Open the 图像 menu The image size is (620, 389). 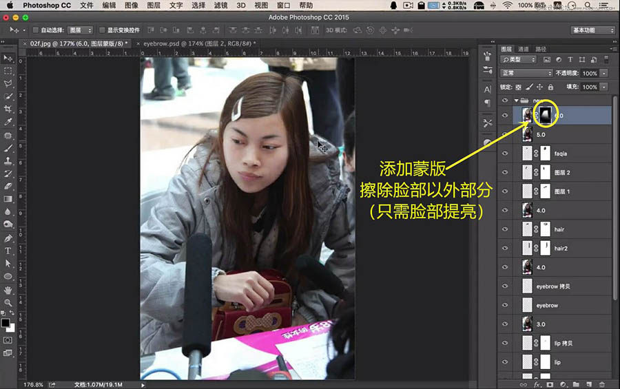pos(132,6)
